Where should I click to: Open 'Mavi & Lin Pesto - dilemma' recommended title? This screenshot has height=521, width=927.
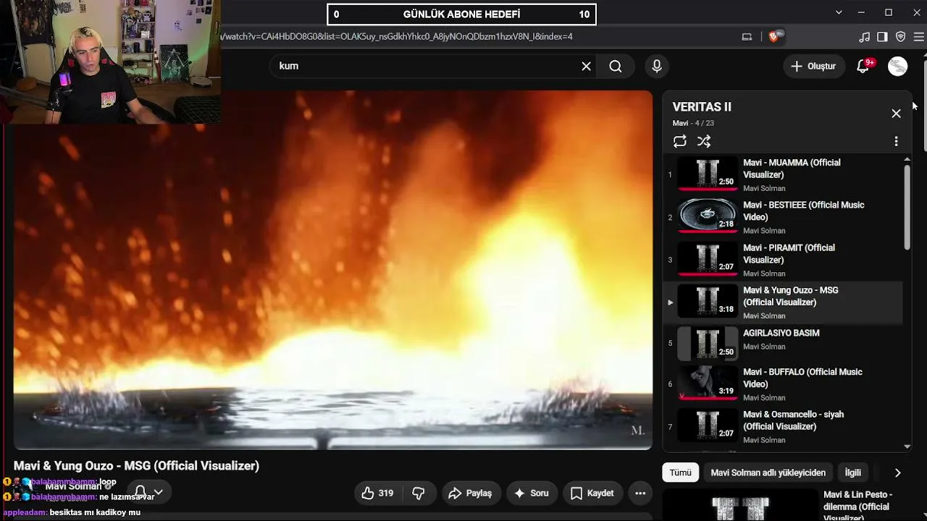[858, 506]
